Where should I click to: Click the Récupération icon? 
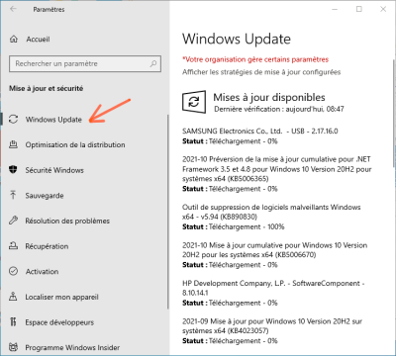click(x=13, y=245)
